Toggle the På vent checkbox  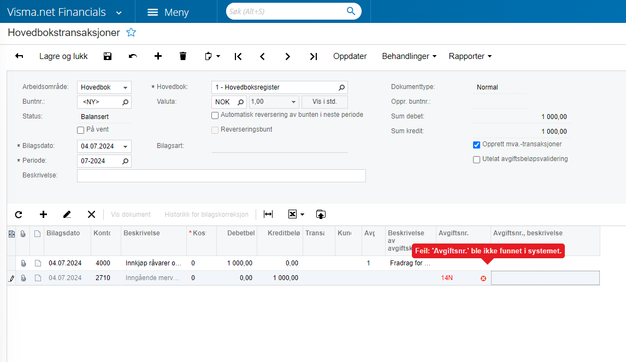(81, 130)
